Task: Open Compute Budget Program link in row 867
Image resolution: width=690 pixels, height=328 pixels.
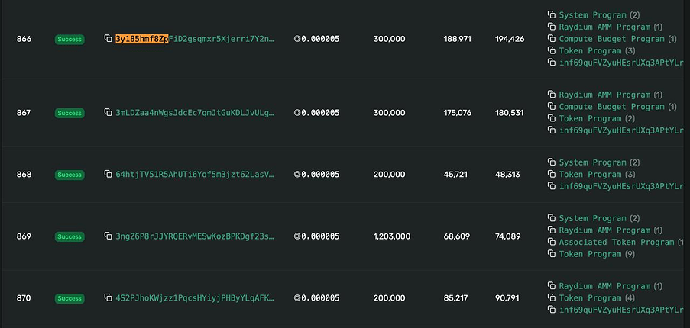Action: tap(611, 107)
